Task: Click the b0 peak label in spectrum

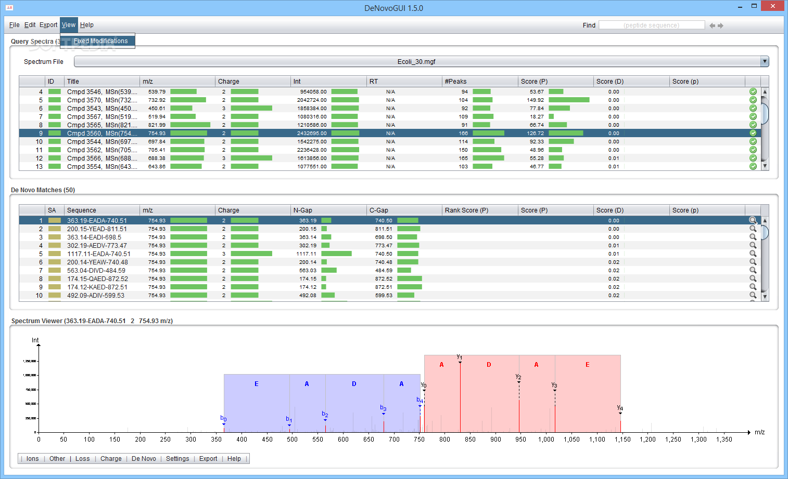Action: (x=223, y=418)
